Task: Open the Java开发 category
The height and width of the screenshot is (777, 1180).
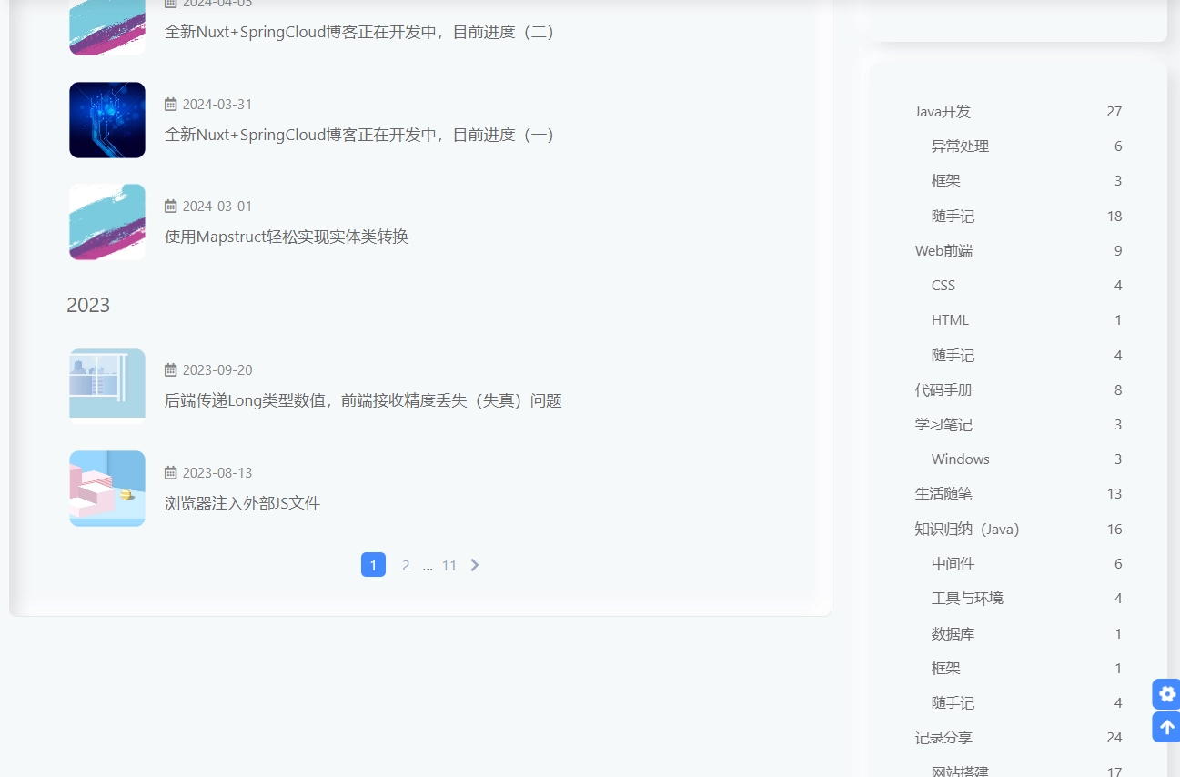Action: [943, 112]
